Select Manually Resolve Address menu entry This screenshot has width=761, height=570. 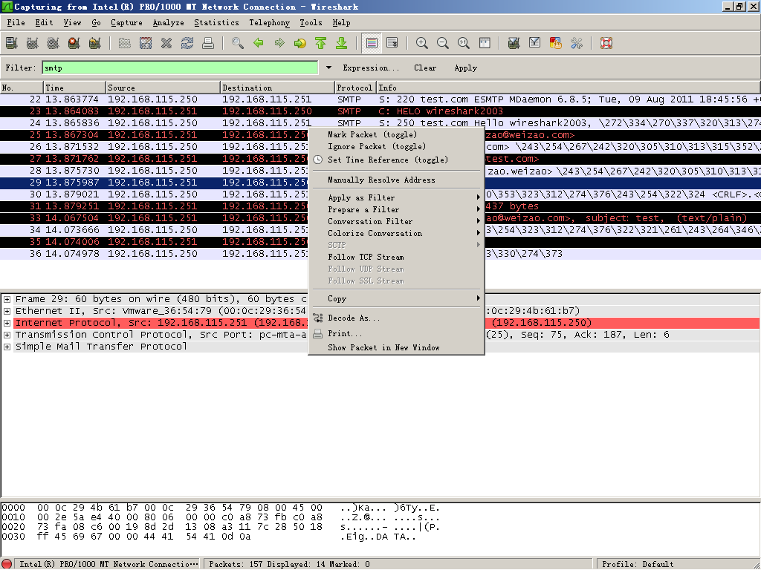click(381, 180)
